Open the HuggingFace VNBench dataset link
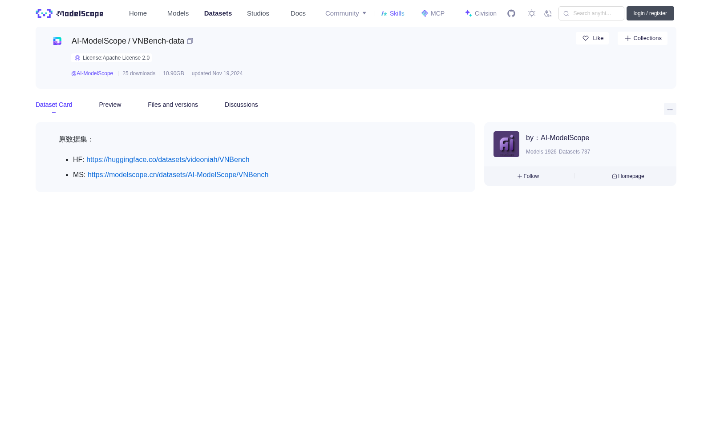 tap(168, 160)
